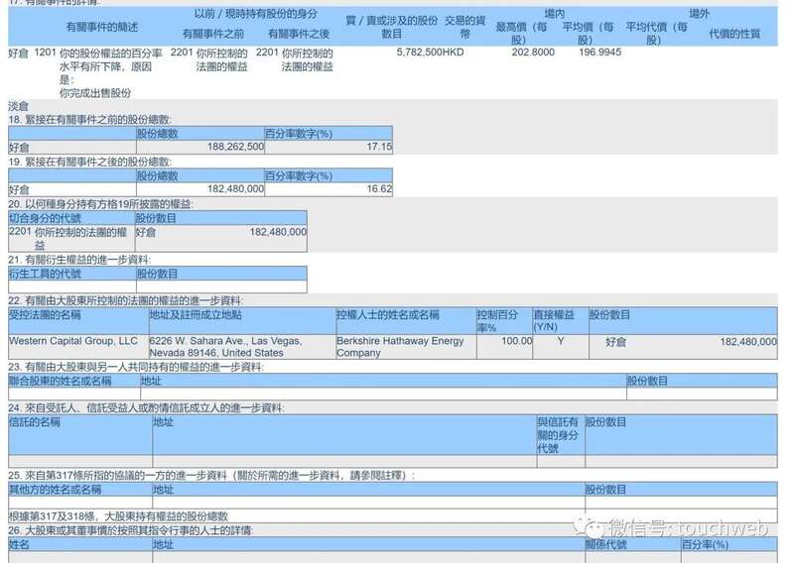Click percentage figure 16.62

(x=379, y=189)
